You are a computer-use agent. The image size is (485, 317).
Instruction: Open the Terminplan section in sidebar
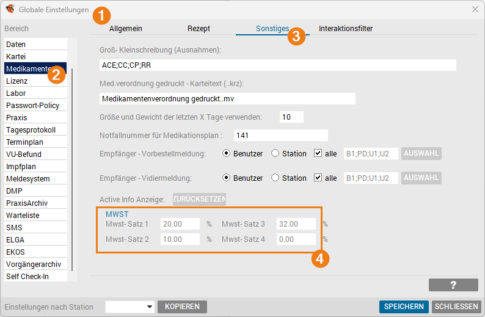24,142
